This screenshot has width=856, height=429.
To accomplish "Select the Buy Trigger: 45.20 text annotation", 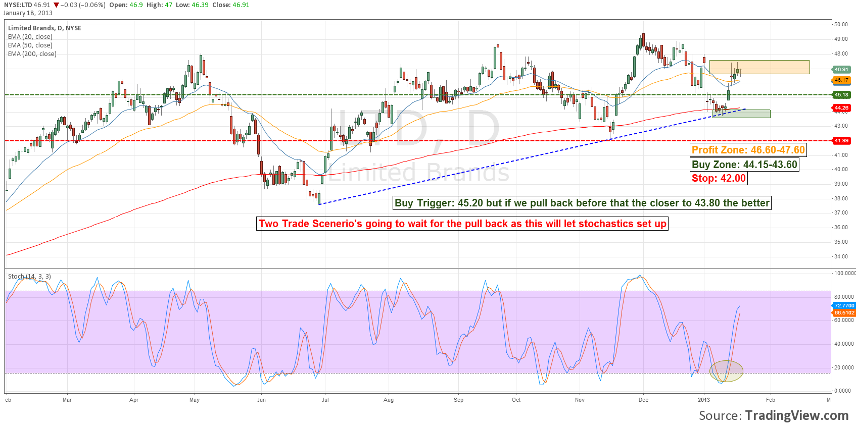I will click(x=582, y=203).
